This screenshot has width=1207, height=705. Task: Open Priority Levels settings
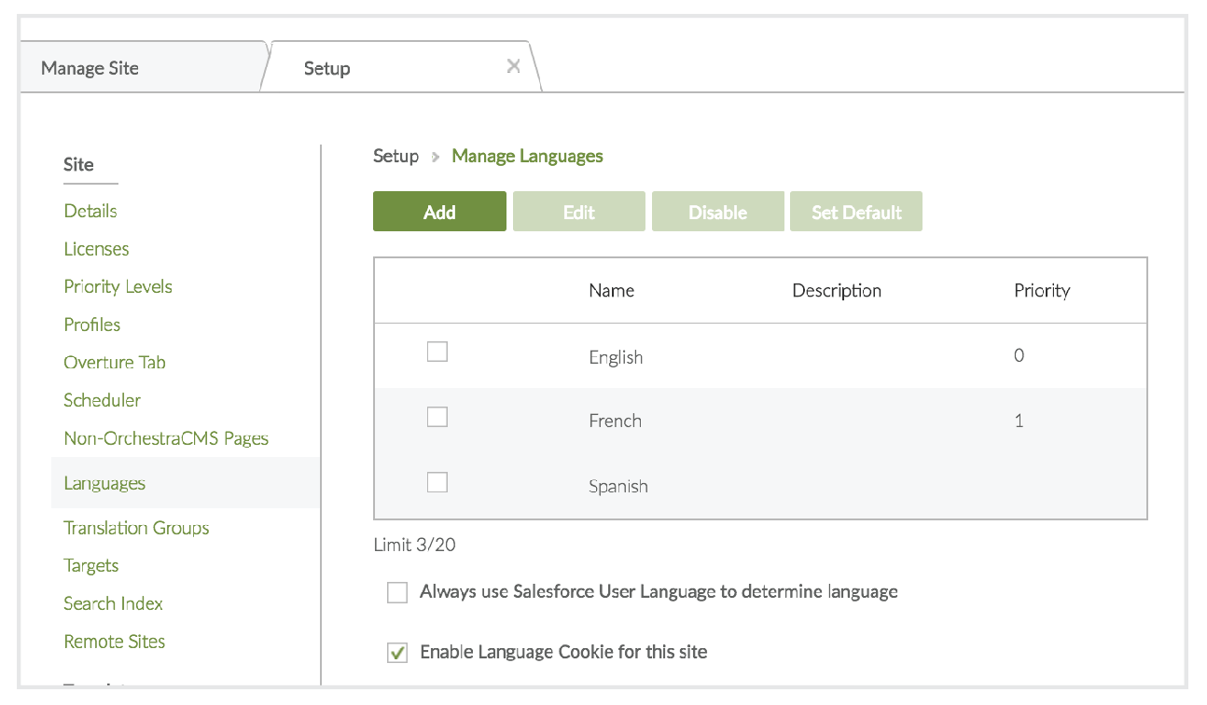(118, 286)
